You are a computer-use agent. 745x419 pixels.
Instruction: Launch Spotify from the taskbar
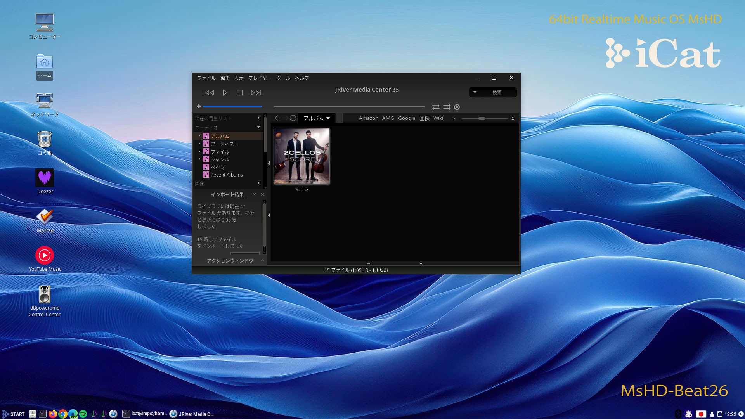click(x=83, y=414)
